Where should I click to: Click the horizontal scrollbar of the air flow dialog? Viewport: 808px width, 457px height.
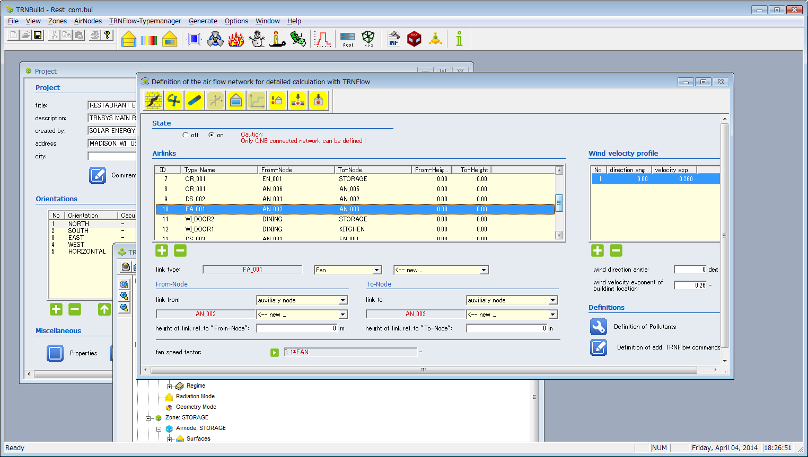(x=423, y=370)
